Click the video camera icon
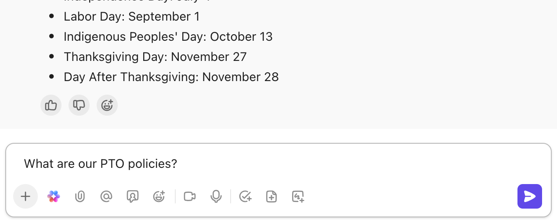Image resolution: width=557 pixels, height=220 pixels. coord(190,196)
